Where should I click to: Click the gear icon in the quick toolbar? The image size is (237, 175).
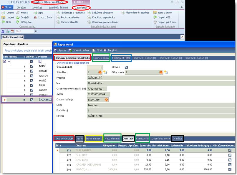8,31
